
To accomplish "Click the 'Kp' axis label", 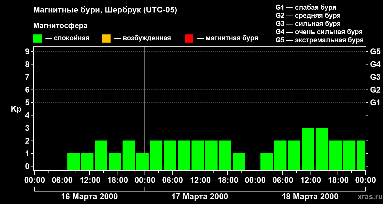I will click(16, 109).
